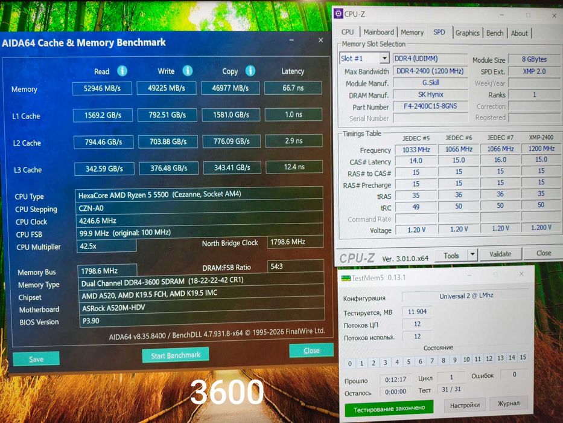The height and width of the screenshot is (423, 563).
Task: Click L3 Cache latency 12.4 ns
Action: pos(294,167)
